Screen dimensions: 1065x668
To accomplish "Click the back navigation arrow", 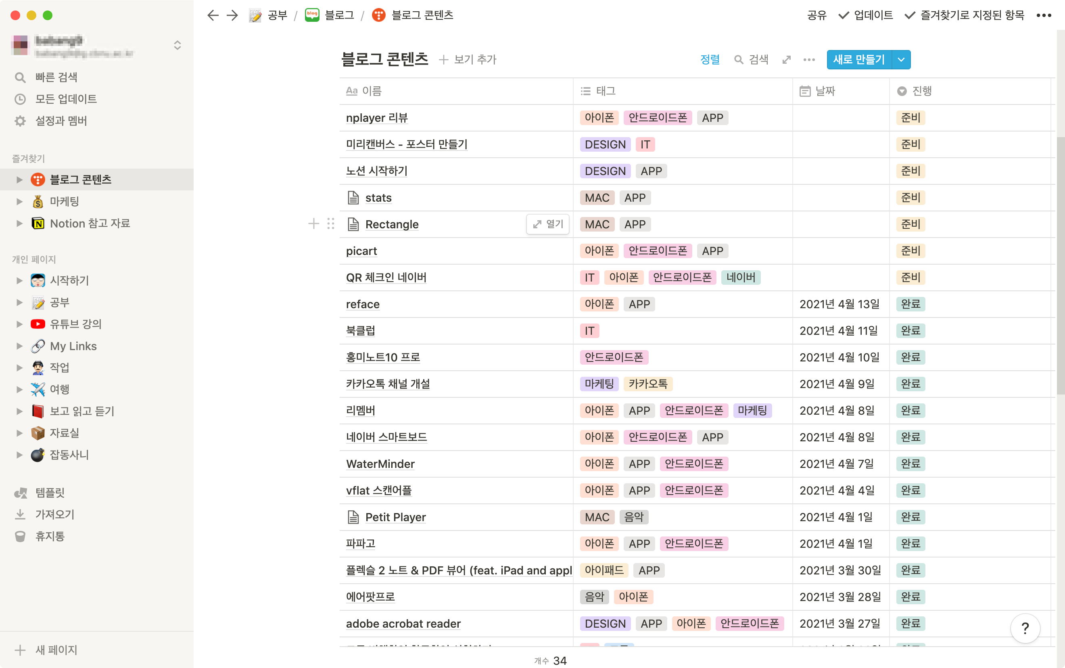I will point(213,15).
